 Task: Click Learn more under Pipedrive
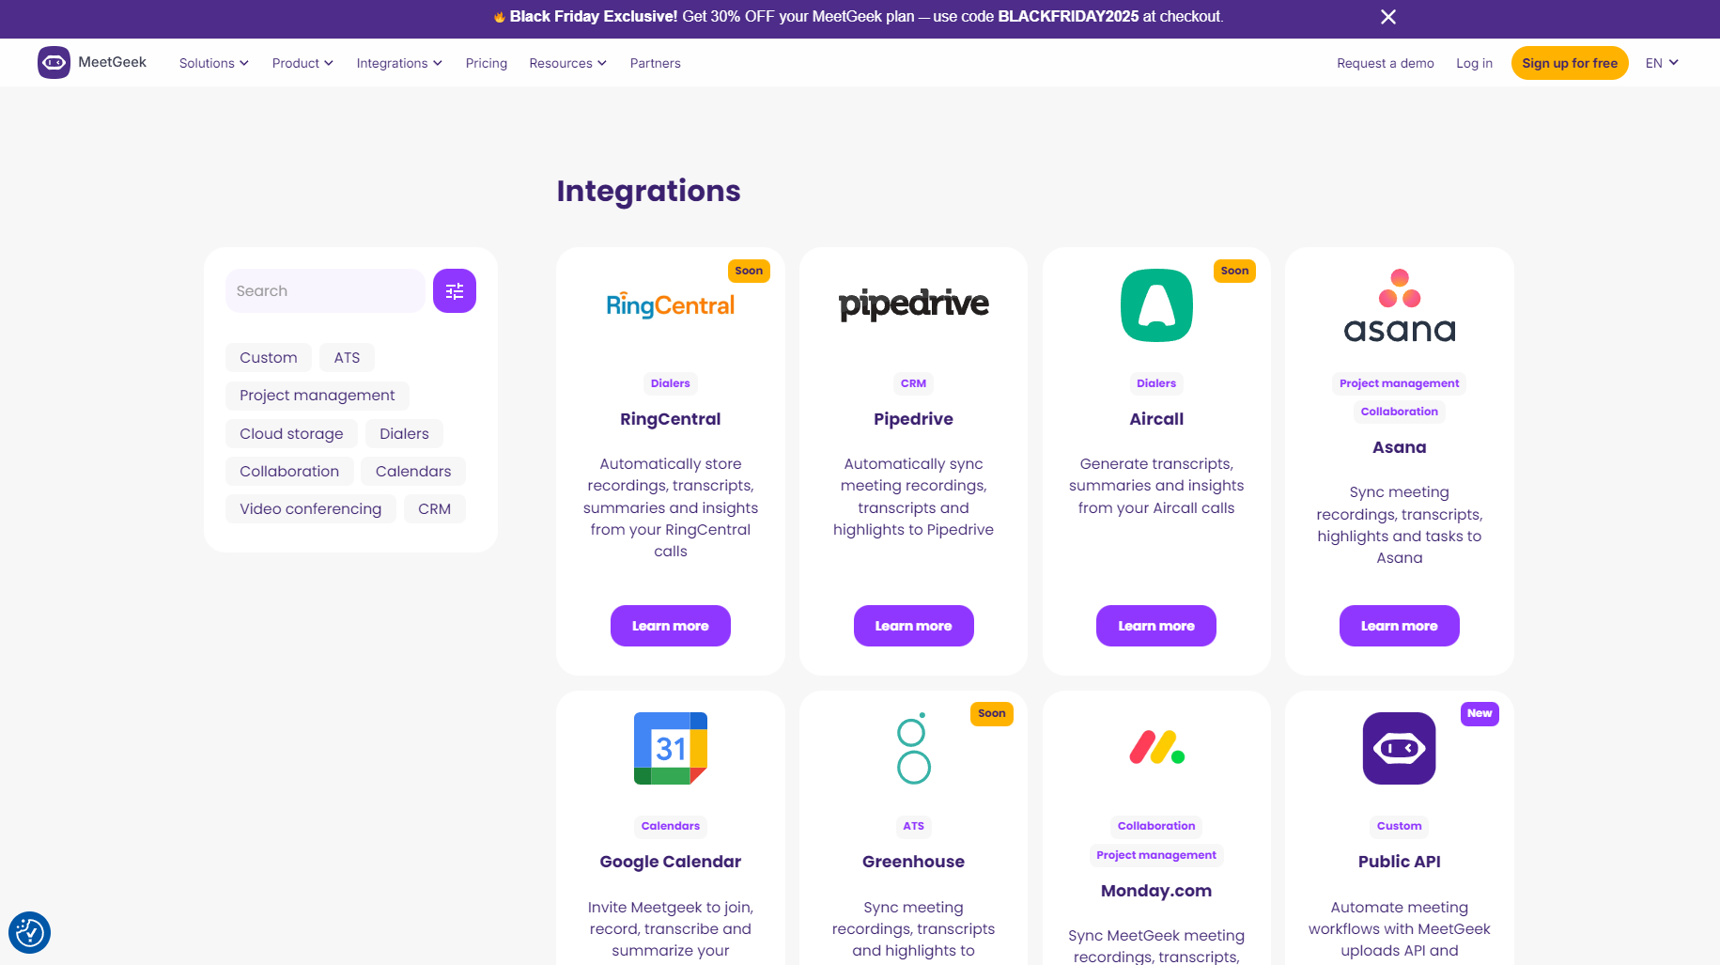tap(913, 626)
